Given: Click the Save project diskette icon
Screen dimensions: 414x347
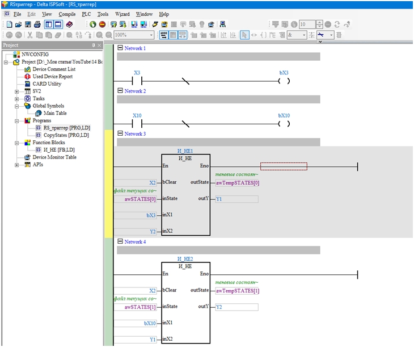Looking at the screenshot, I should click(x=28, y=24).
